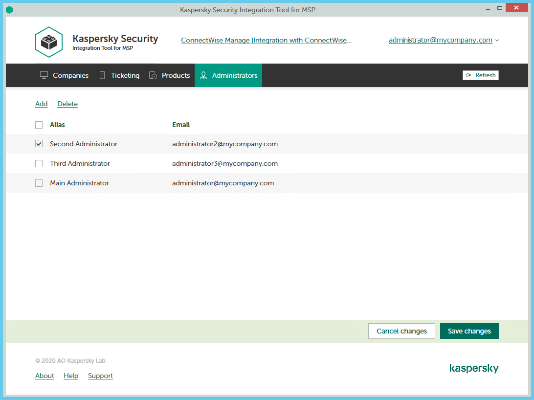Viewport: 534px width, 400px height.
Task: Toggle the select-all checkbox beside Alias
Action: point(39,125)
